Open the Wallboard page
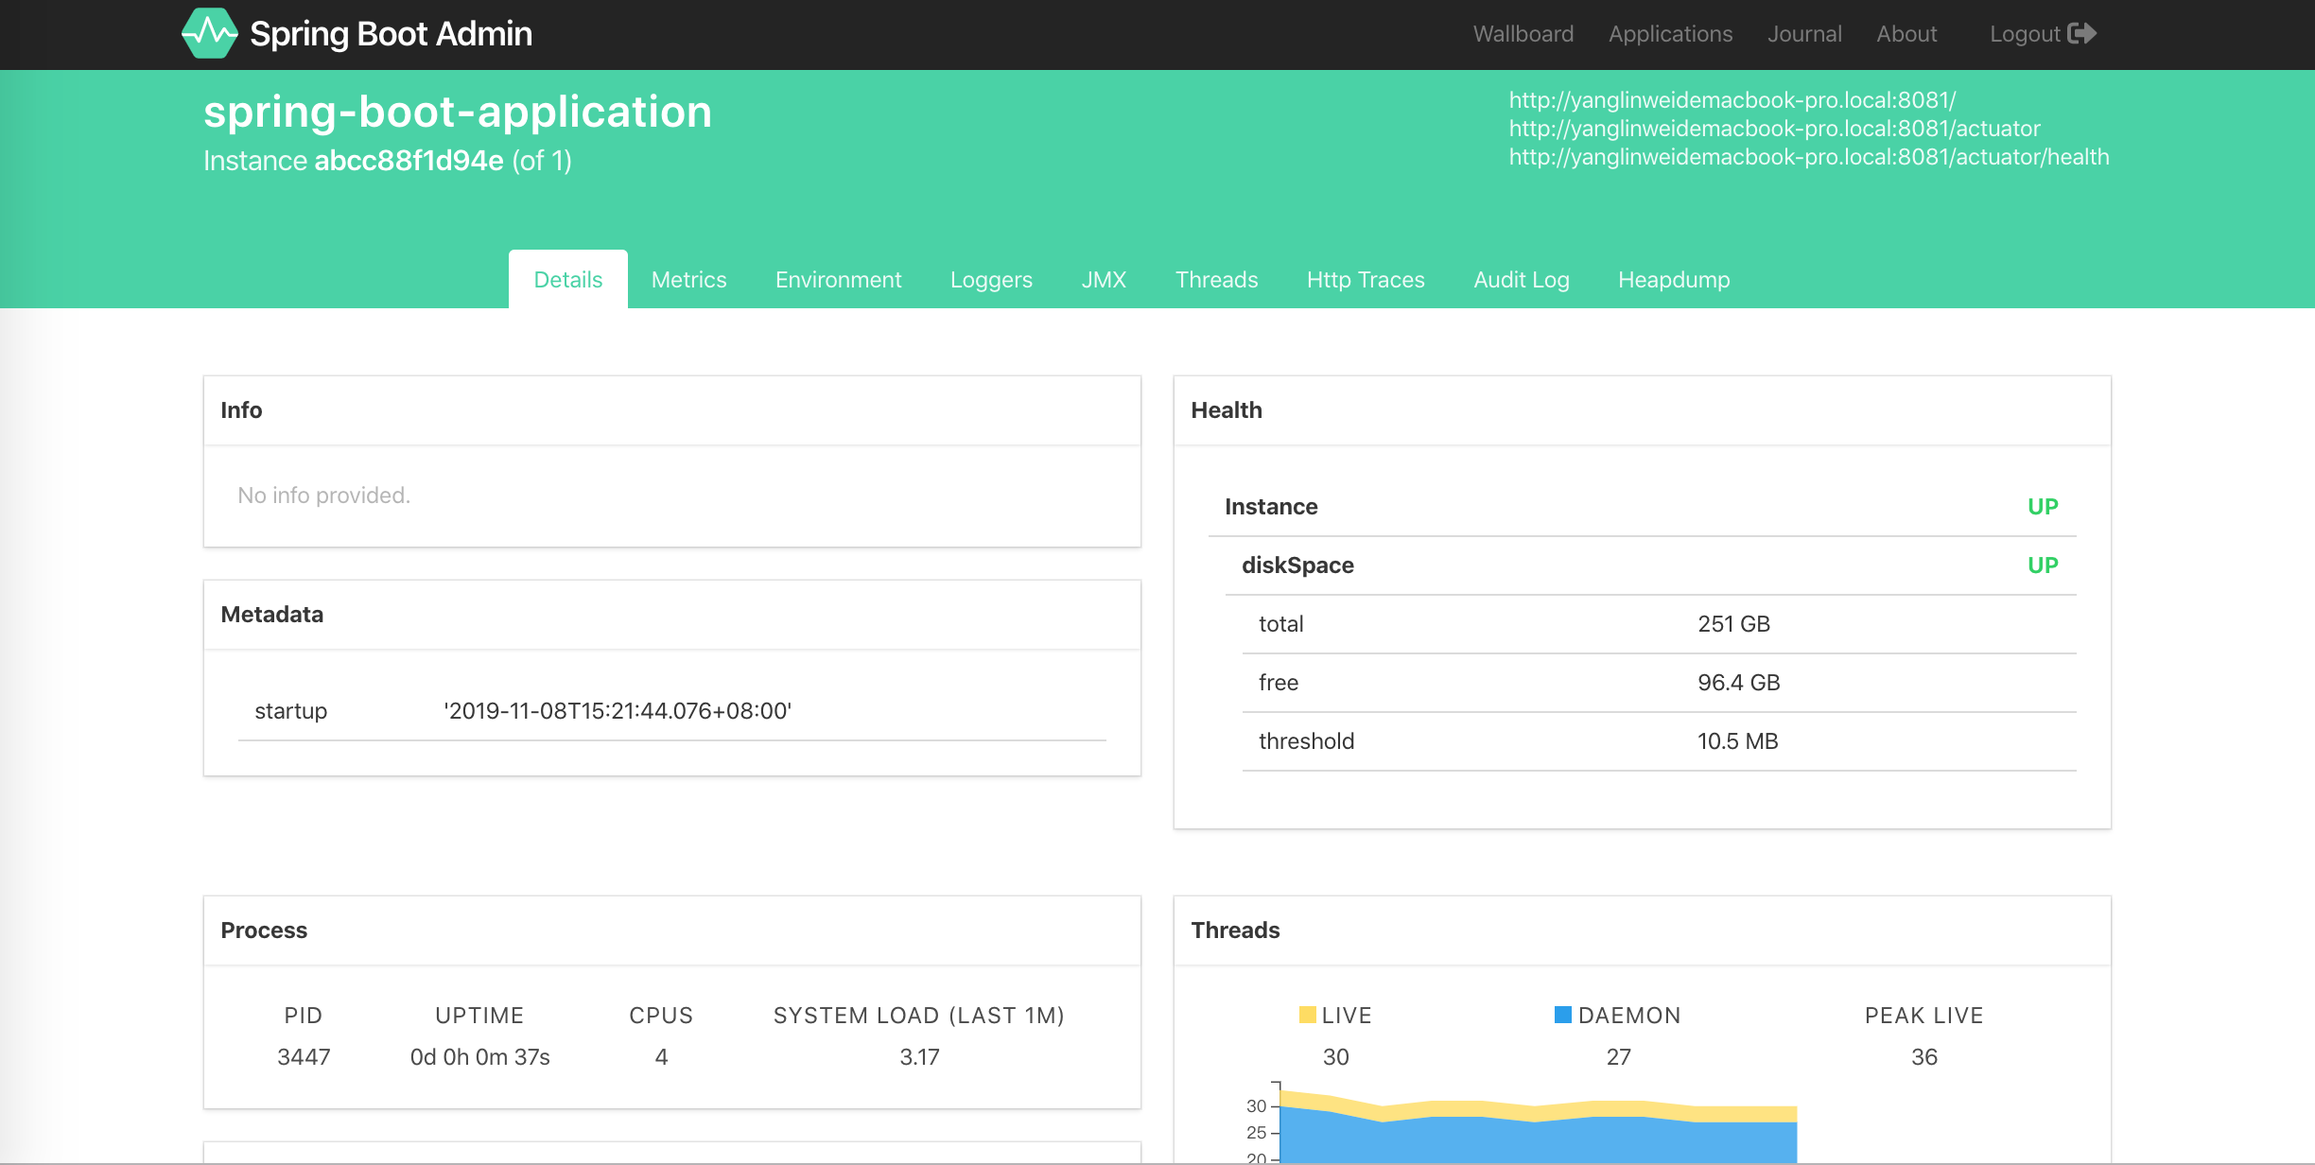2315x1165 pixels. pos(1523,34)
